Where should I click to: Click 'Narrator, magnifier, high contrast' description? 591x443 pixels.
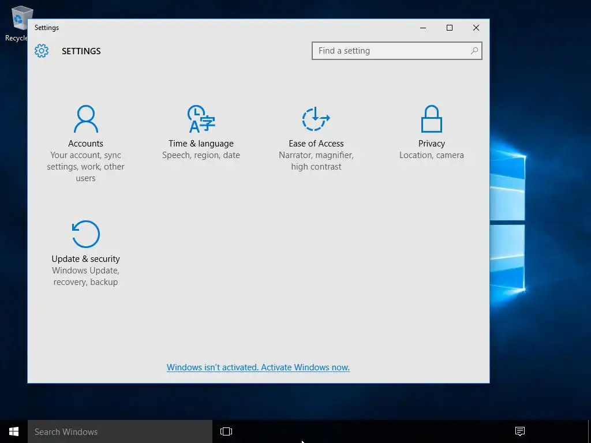pyautogui.click(x=316, y=161)
